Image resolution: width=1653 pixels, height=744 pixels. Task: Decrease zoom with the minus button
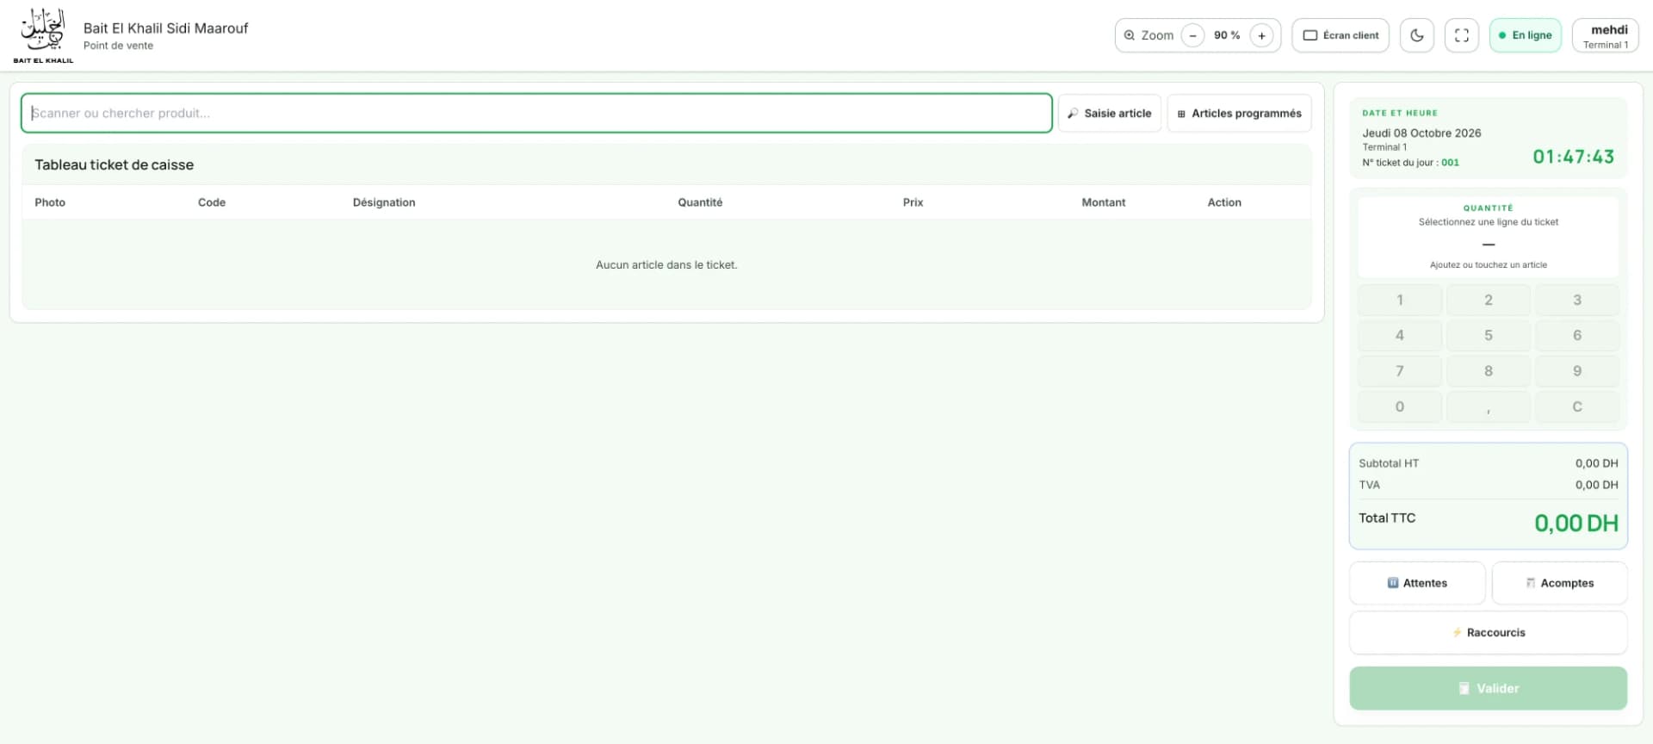(1192, 35)
